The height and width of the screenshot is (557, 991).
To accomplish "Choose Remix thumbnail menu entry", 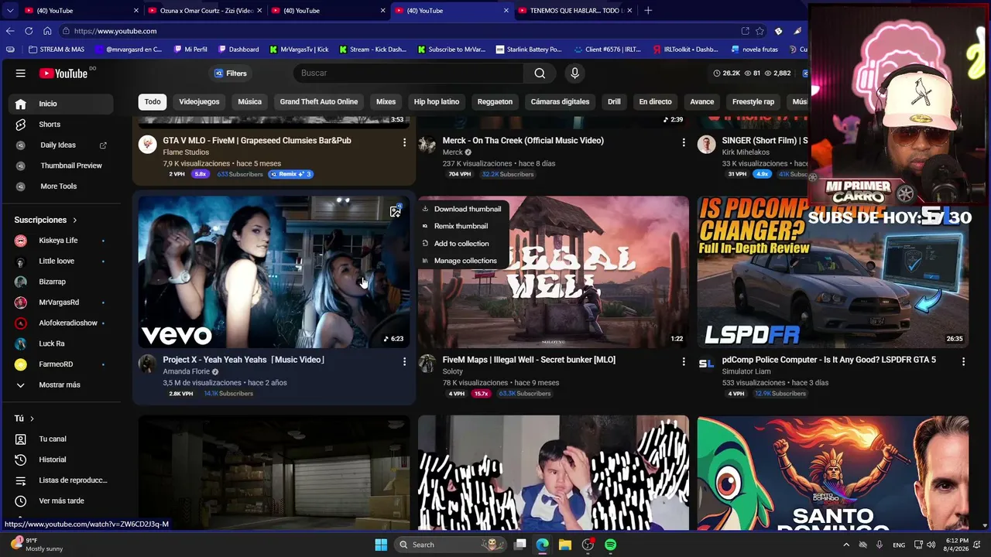I will (x=462, y=226).
